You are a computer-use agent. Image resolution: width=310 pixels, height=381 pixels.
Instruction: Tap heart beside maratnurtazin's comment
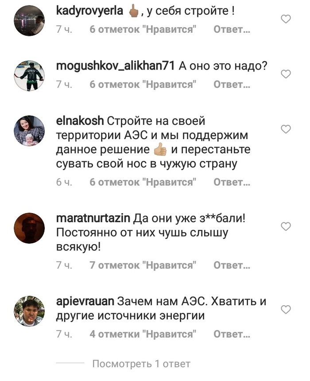click(286, 226)
